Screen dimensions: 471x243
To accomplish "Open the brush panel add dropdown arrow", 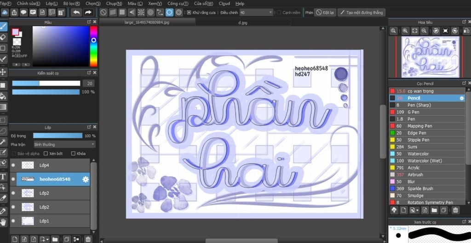I will 418,210.
